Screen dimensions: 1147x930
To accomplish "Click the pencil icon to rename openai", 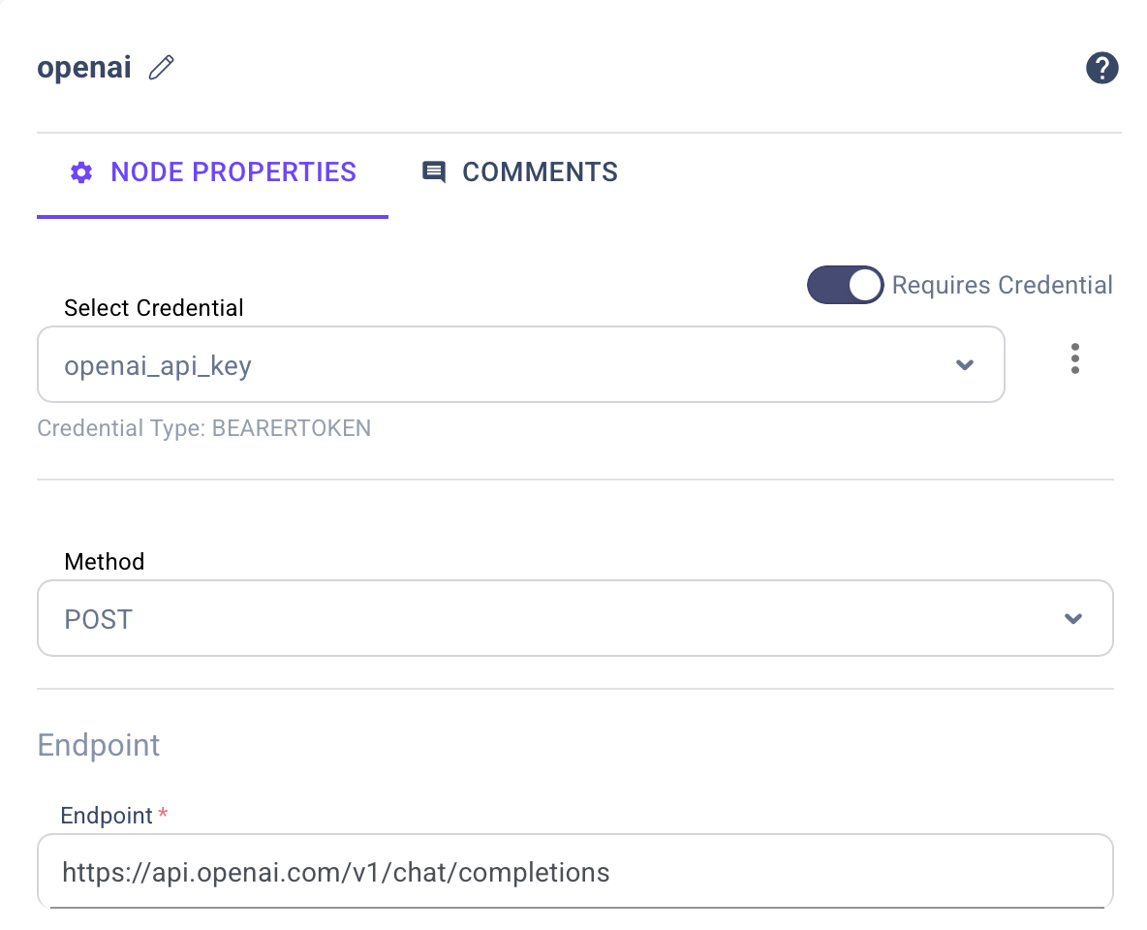I will (x=161, y=67).
